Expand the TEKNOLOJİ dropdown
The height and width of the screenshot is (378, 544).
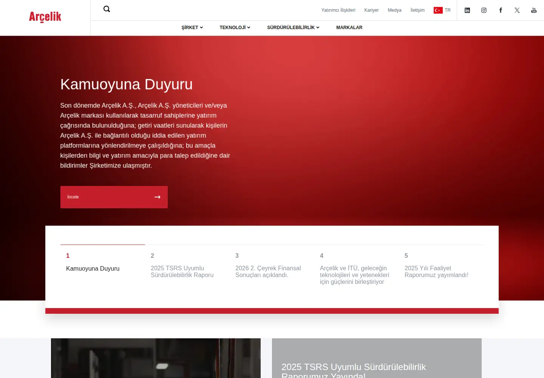pyautogui.click(x=235, y=28)
